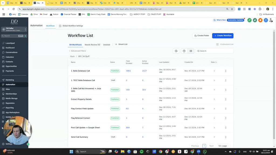Screen dimensions: 276x155
Task: Open help using the question mark icon
Action: [266, 20]
